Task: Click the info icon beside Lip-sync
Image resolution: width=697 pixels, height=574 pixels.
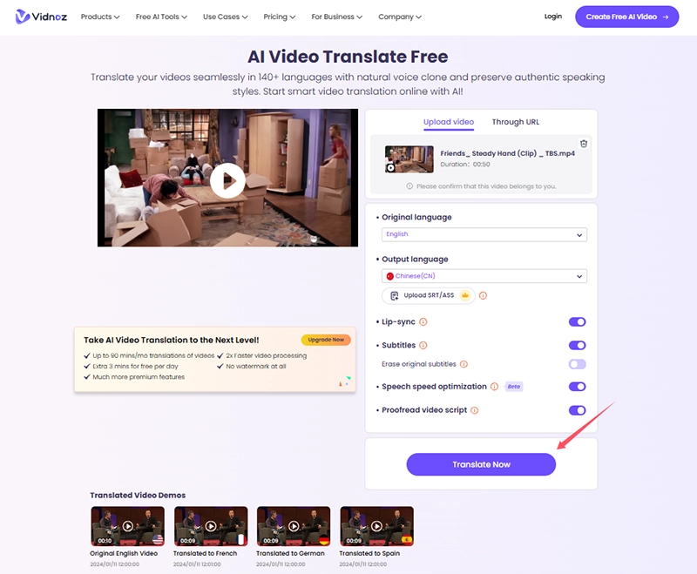Action: 423,322
